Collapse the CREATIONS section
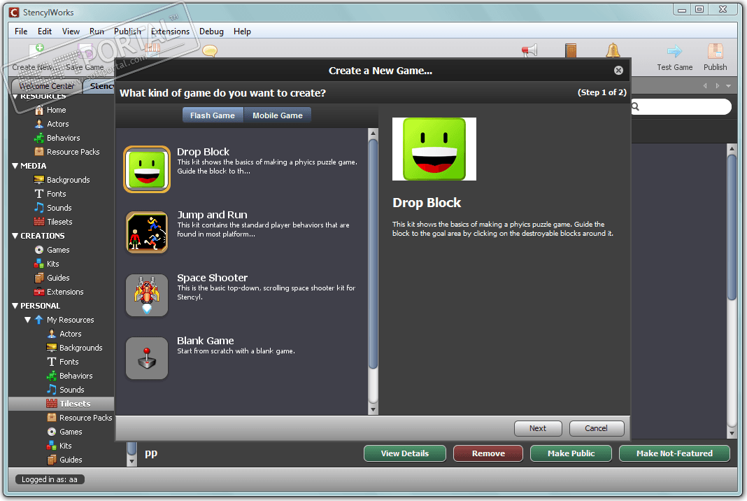 (x=15, y=236)
